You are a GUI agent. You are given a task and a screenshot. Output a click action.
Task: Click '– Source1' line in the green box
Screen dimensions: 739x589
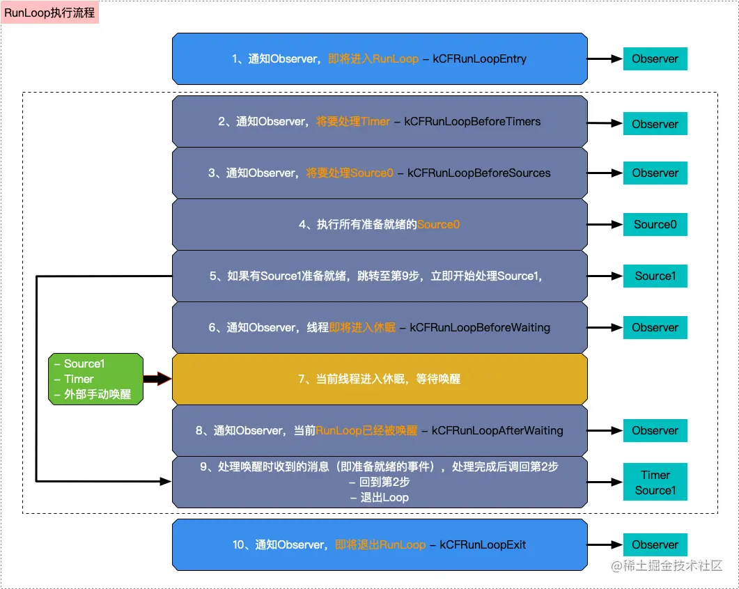(79, 363)
